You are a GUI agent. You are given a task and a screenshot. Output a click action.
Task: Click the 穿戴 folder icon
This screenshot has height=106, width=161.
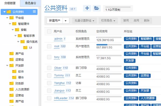[17, 30]
